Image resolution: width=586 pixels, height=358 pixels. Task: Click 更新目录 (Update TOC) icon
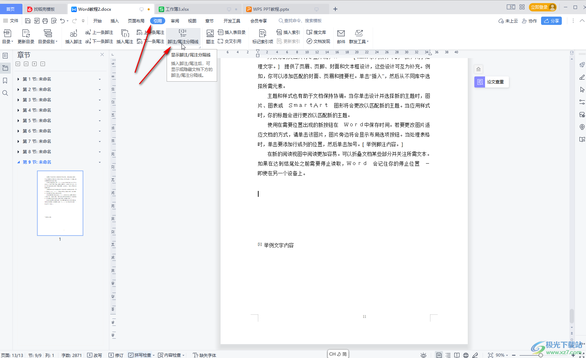pyautogui.click(x=26, y=36)
